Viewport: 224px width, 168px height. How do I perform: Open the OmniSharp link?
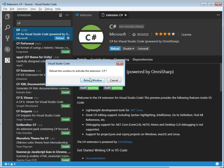(125, 142)
